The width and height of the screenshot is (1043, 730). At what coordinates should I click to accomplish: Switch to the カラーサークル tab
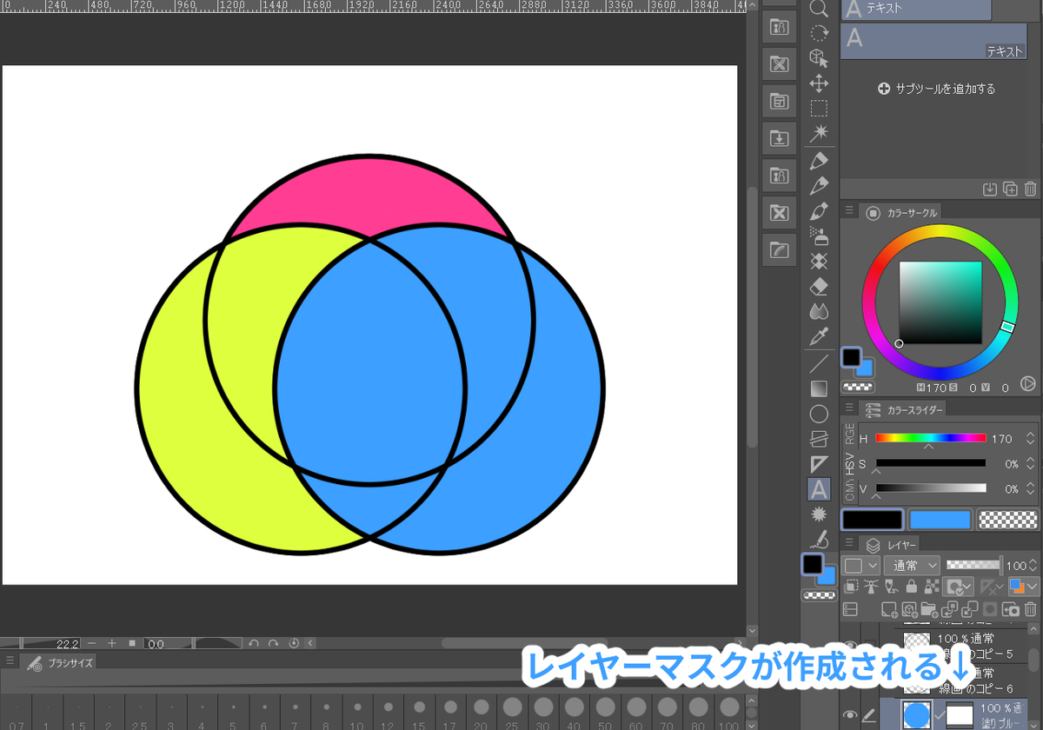[x=900, y=212]
